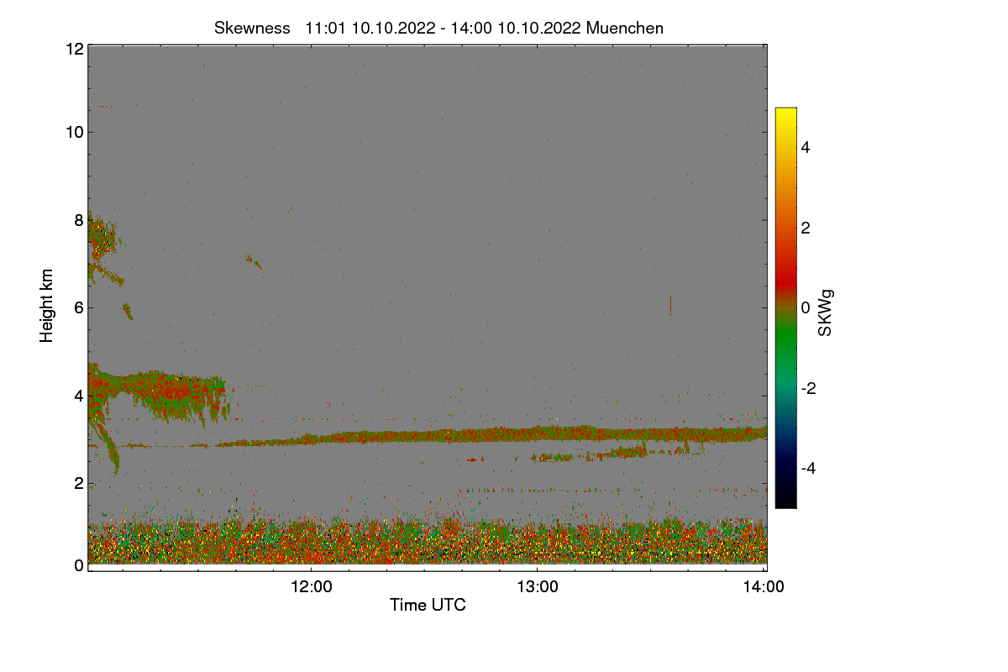Click the 13:00 time axis label
This screenshot has width=1008, height=672.
click(538, 588)
